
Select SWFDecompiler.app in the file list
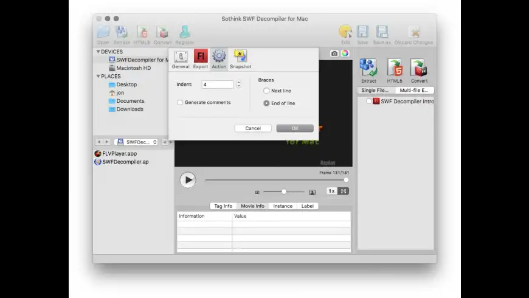tap(122, 162)
